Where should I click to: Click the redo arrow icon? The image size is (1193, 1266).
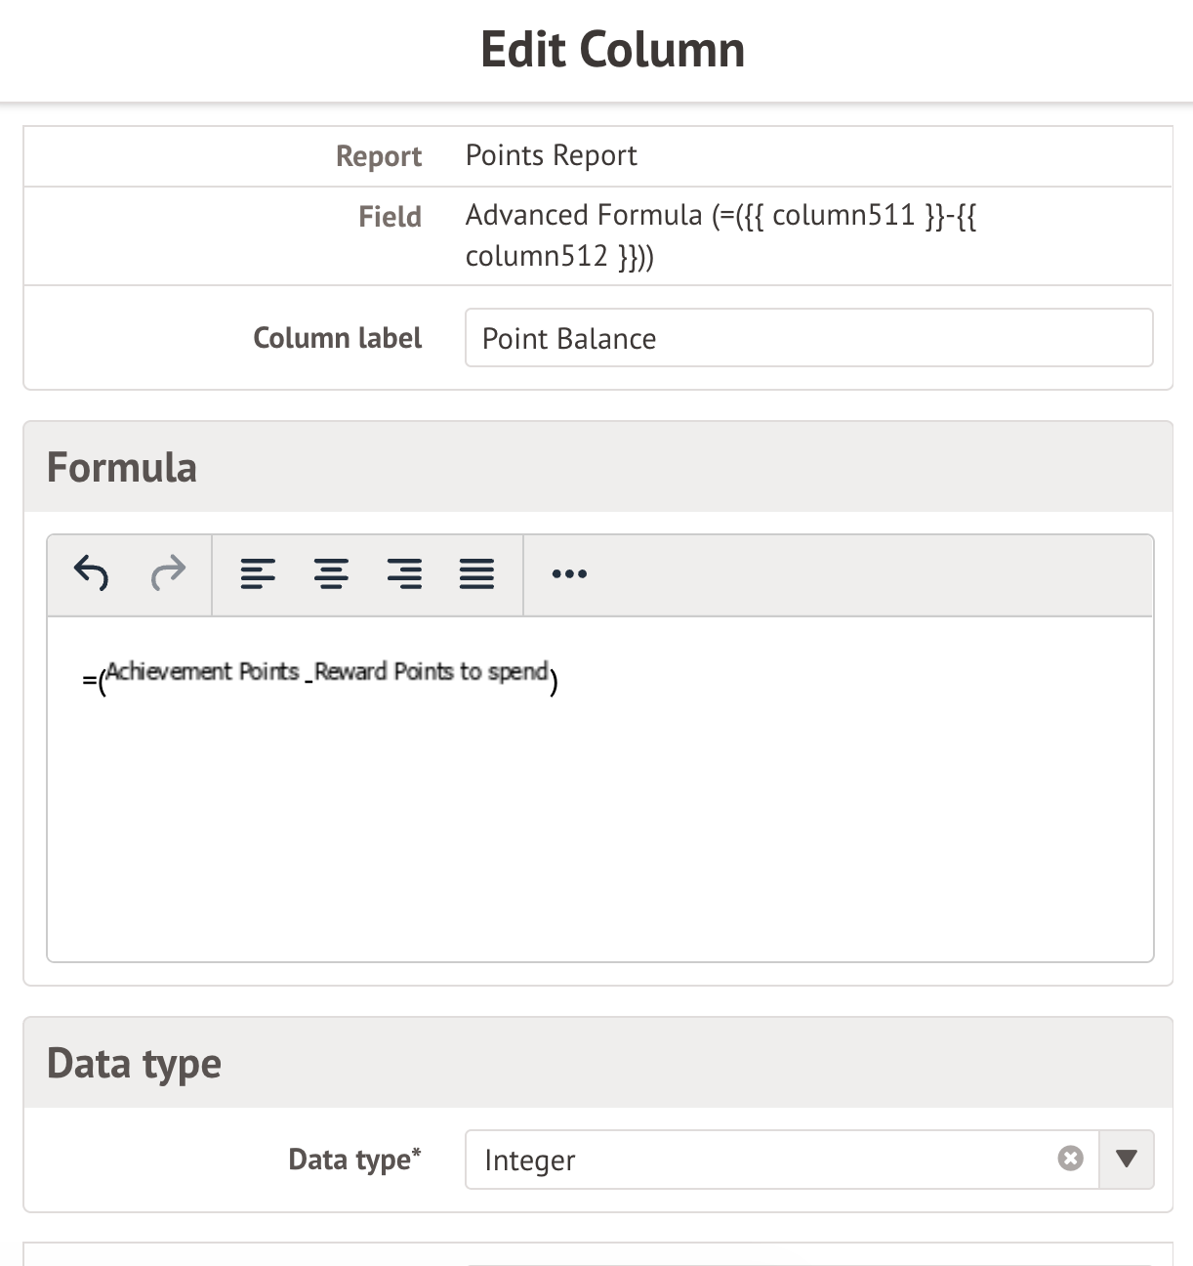(168, 573)
